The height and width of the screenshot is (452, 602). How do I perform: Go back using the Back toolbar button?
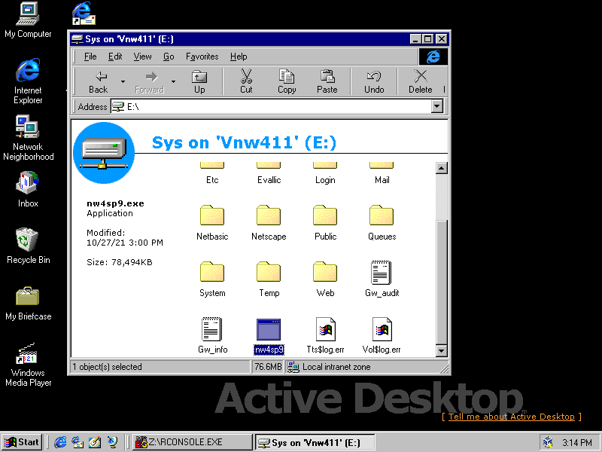(99, 81)
